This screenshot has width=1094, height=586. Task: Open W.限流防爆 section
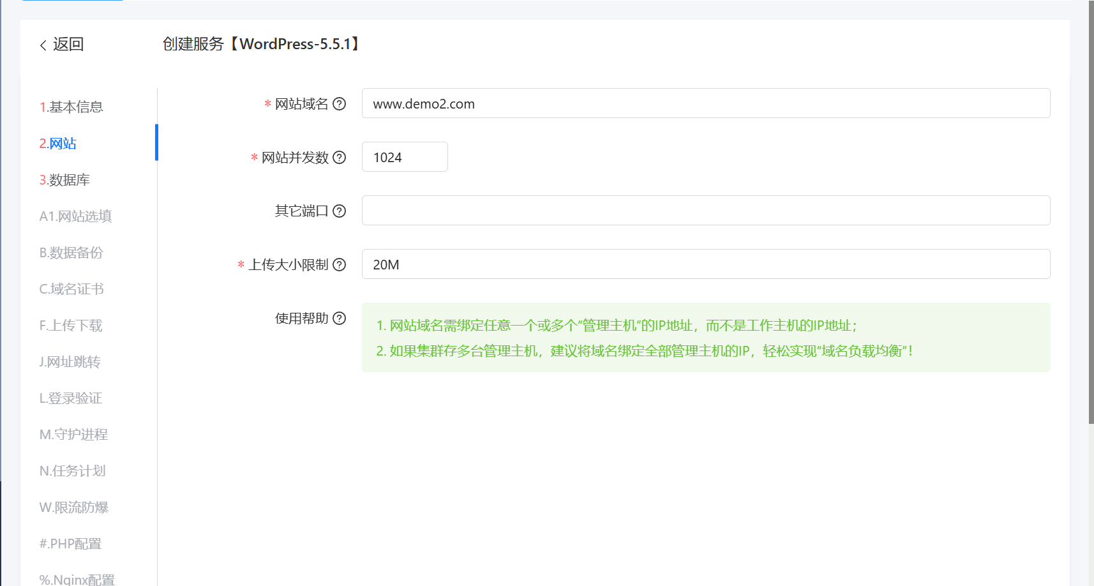[x=74, y=507]
